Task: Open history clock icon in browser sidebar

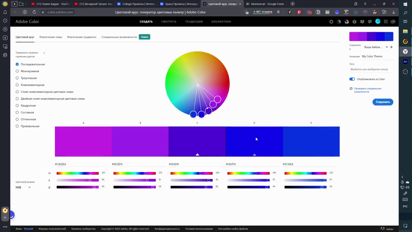Action: tap(5, 21)
